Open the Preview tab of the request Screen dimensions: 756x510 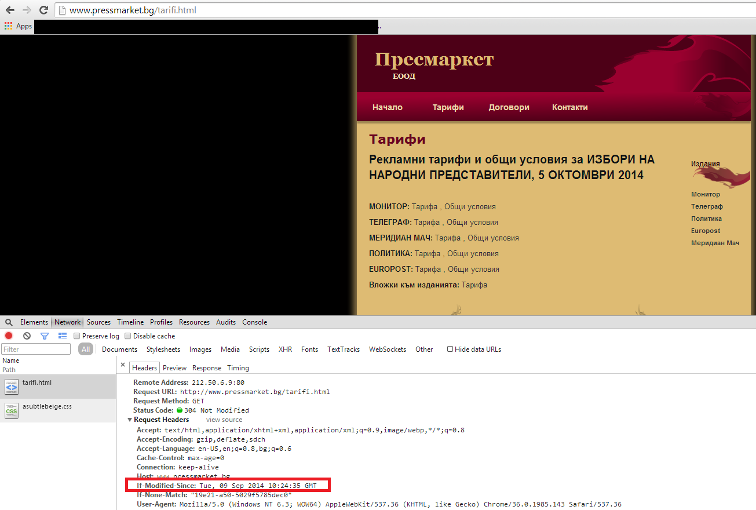tap(174, 368)
